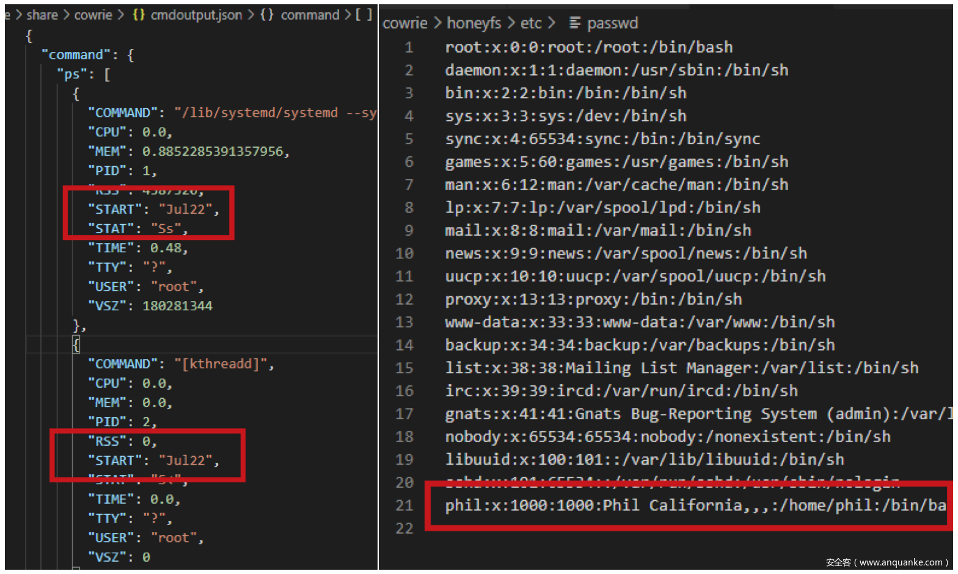
Task: Open the etc breadcrumb folder
Action: pyautogui.click(x=531, y=23)
